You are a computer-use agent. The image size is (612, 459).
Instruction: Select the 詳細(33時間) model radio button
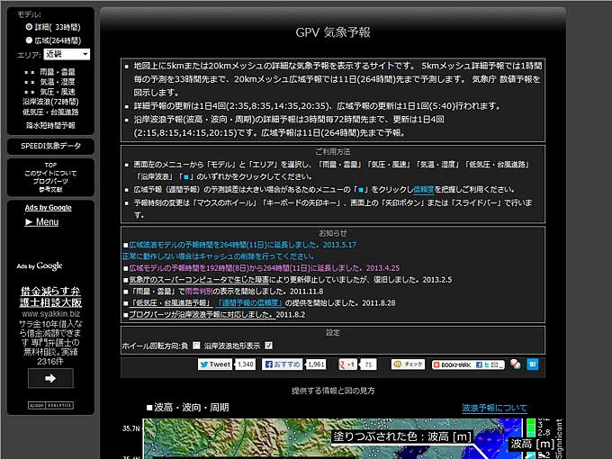[x=29, y=27]
